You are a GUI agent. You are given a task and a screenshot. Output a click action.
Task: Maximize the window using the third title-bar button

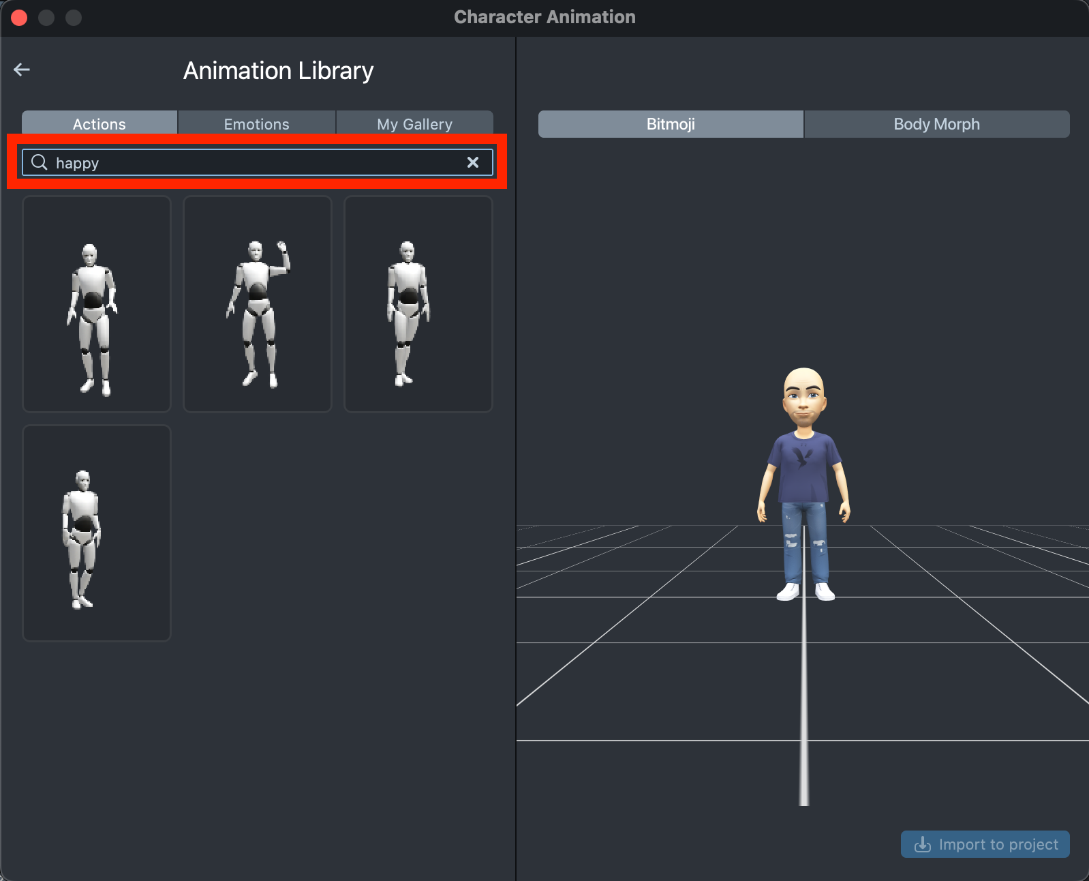[74, 18]
